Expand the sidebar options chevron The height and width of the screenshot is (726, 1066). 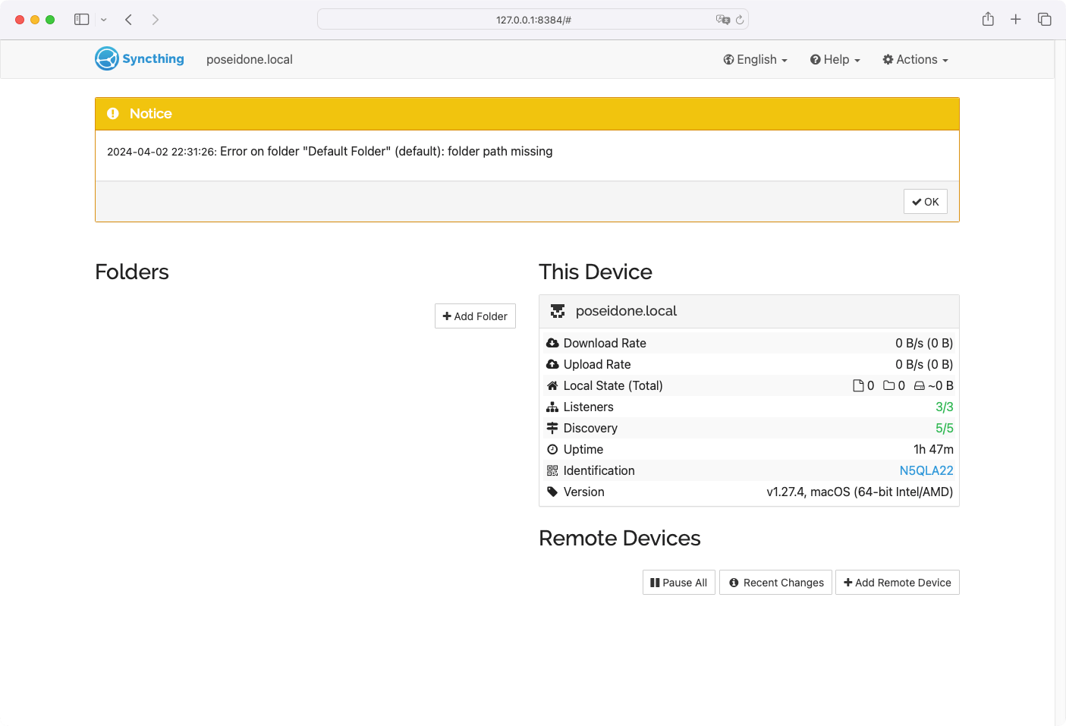click(104, 20)
